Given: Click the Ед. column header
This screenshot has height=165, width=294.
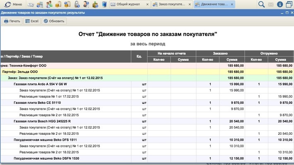Looking at the screenshot, I should (139, 56).
